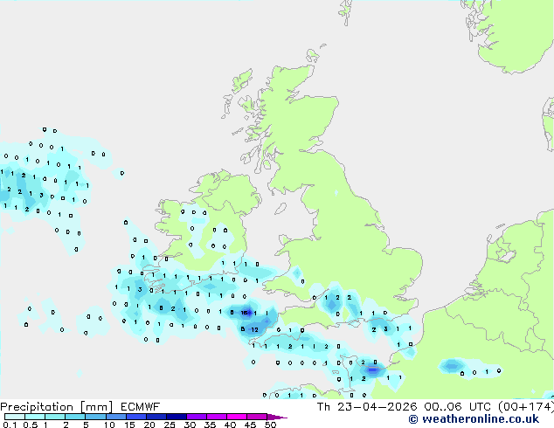This screenshot has height=428, width=554.
Task: Click the '16' precipitation value on map
Action: coord(244,313)
